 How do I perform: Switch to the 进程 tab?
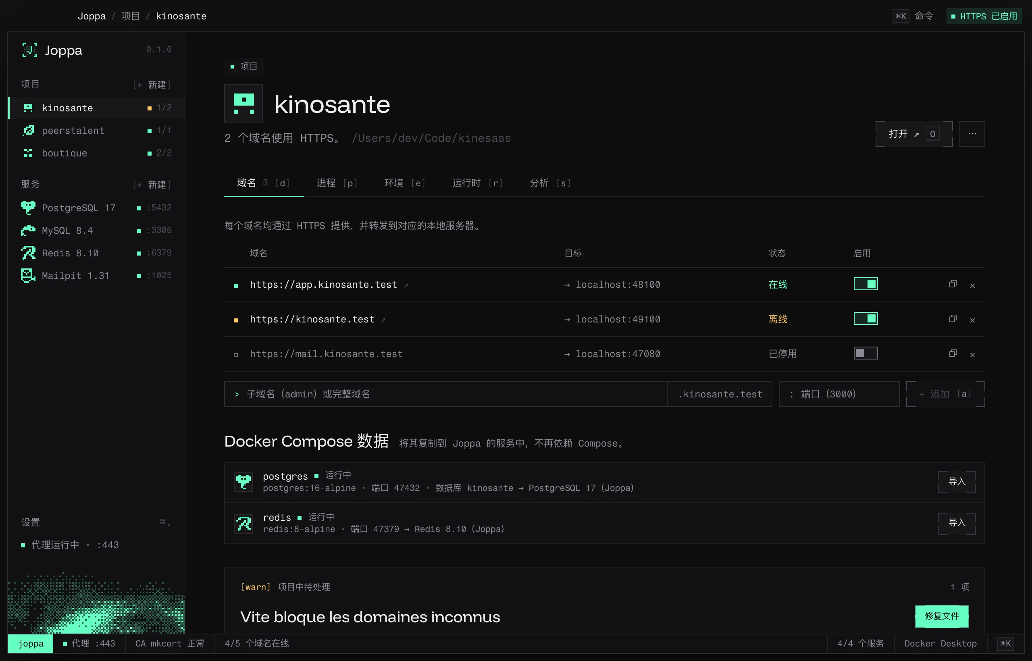[x=337, y=183]
